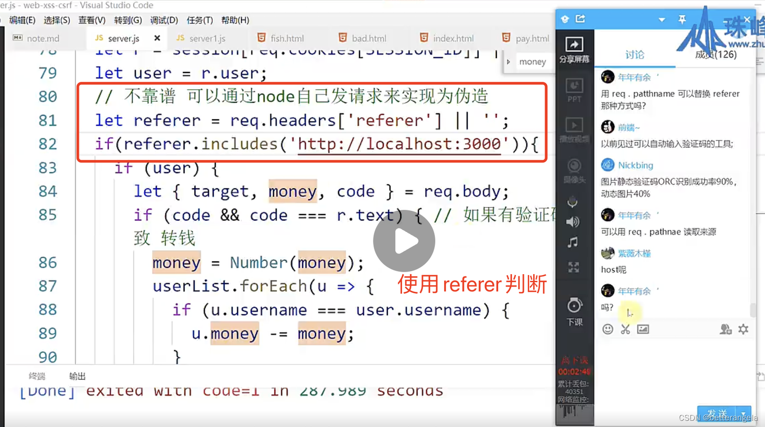Click the scissors screenshot icon
The height and width of the screenshot is (427, 765).
click(625, 329)
